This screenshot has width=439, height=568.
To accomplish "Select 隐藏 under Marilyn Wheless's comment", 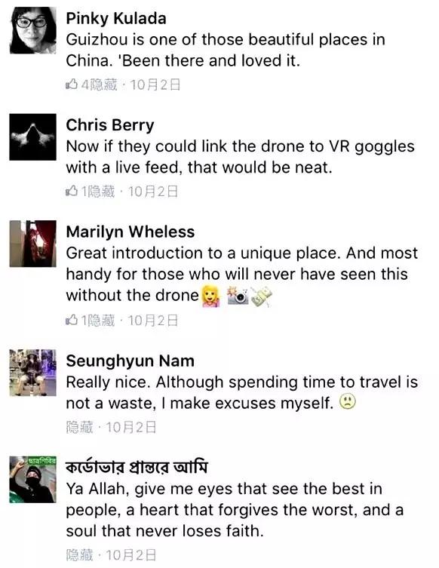I will (101, 320).
